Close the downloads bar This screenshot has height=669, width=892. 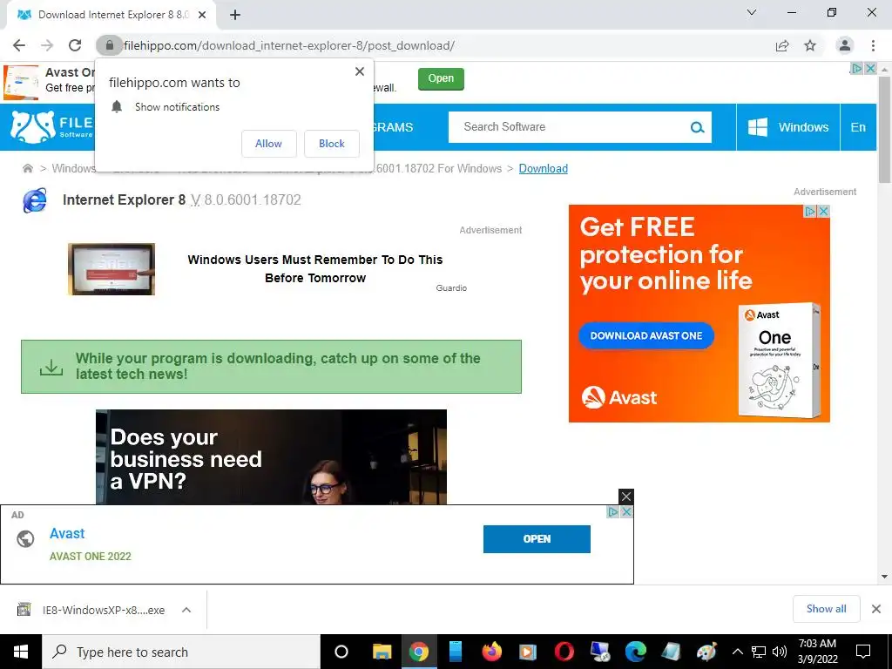pyautogui.click(x=876, y=609)
